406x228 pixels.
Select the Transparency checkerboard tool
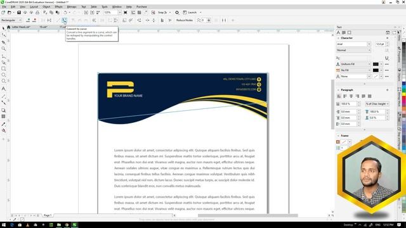[x=3, y=117]
